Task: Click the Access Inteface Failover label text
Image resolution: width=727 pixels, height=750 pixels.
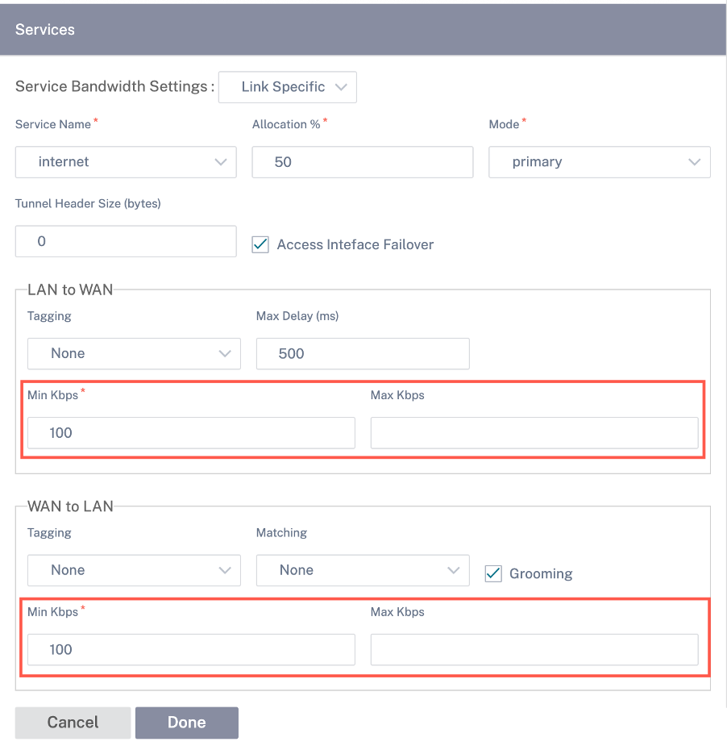Action: [x=355, y=244]
